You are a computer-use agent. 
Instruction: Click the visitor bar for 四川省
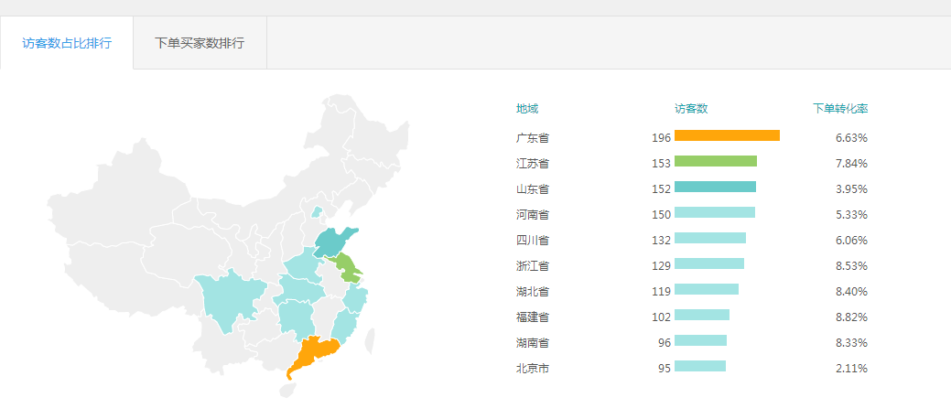pos(710,238)
